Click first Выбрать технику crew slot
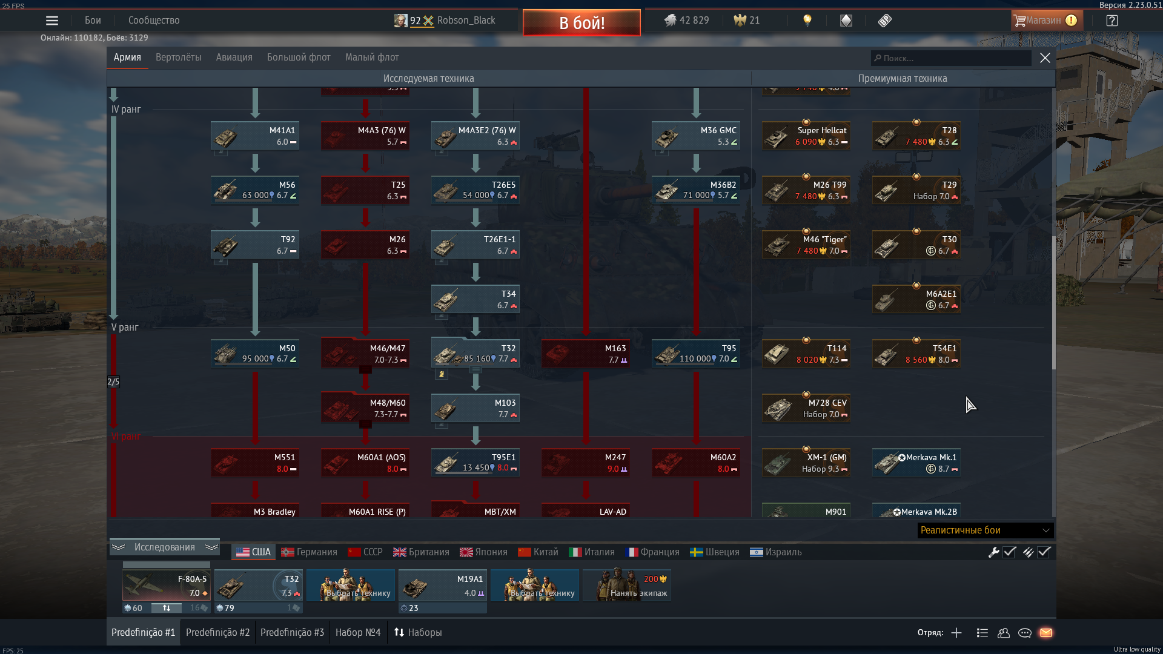Screen dimensions: 1163x654 click(x=351, y=585)
